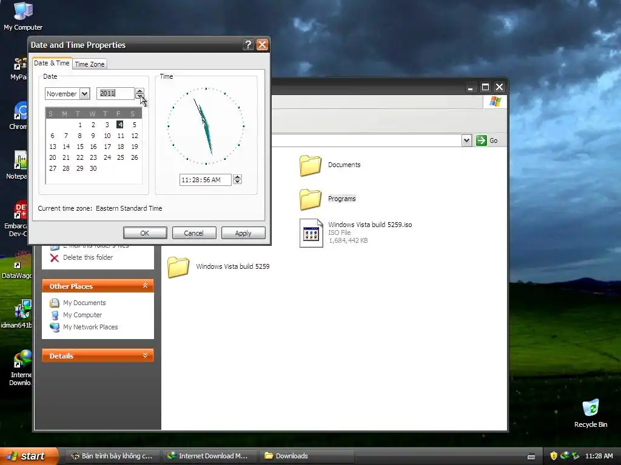
Task: Select the Date & Time tab
Action: [52, 63]
